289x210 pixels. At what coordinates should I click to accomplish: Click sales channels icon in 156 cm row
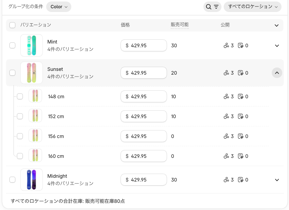click(x=226, y=136)
